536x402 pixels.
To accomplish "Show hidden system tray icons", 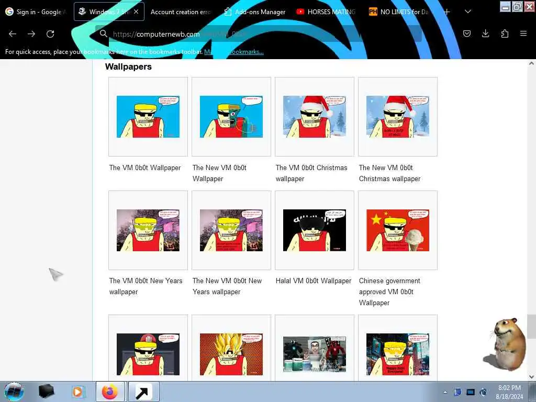I will tap(445, 392).
